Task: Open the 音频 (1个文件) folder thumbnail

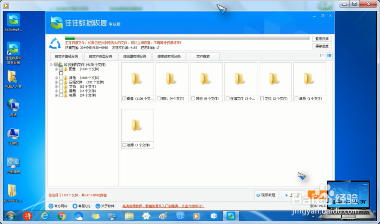Action: [x=309, y=79]
